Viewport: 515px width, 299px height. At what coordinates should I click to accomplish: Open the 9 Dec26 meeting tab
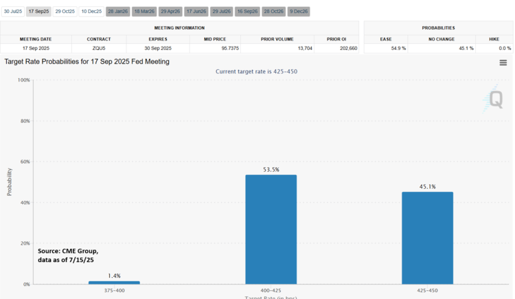[299, 12]
